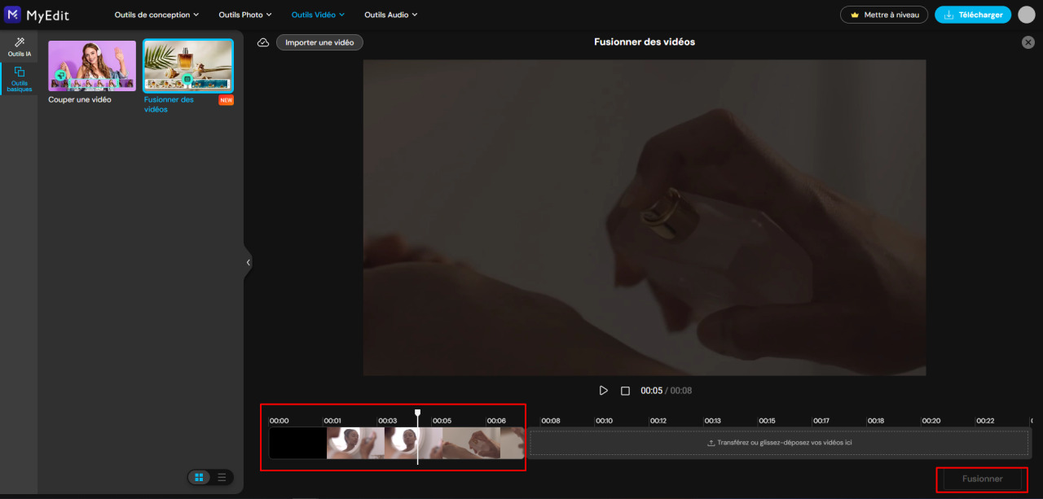Viewport: 1043px width, 499px height.
Task: Select the Outils IA sidebar tab
Action: (x=19, y=46)
